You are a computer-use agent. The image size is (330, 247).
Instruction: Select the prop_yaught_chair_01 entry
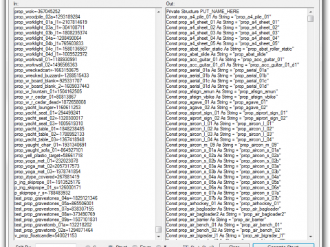tap(50, 145)
